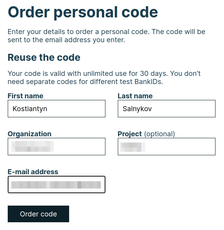Image resolution: width=224 pixels, height=230 pixels.
Task: Click the First name label
Action: point(25,96)
